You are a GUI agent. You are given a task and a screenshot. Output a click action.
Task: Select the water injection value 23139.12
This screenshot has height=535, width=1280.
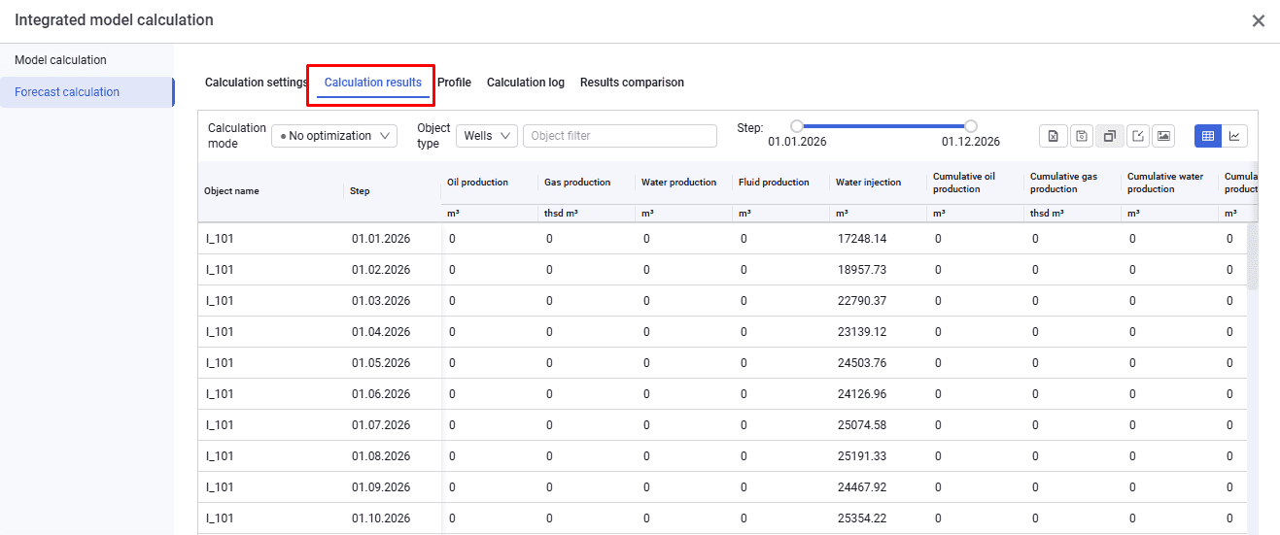click(861, 332)
